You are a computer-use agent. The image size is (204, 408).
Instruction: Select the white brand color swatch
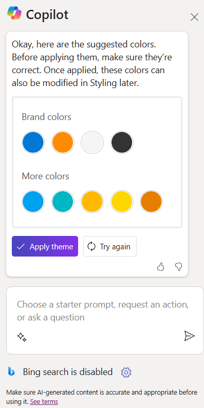pyautogui.click(x=92, y=142)
